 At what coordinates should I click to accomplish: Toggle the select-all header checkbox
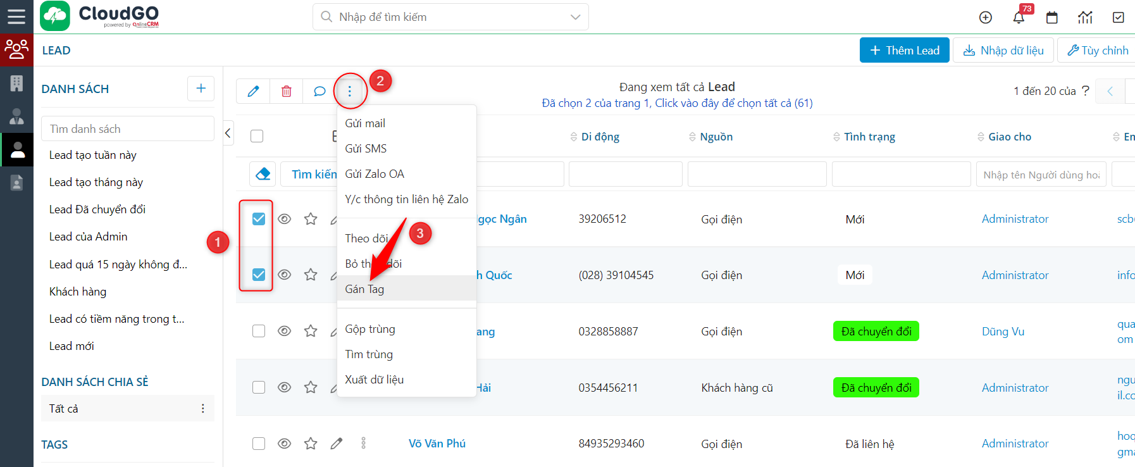coord(257,136)
